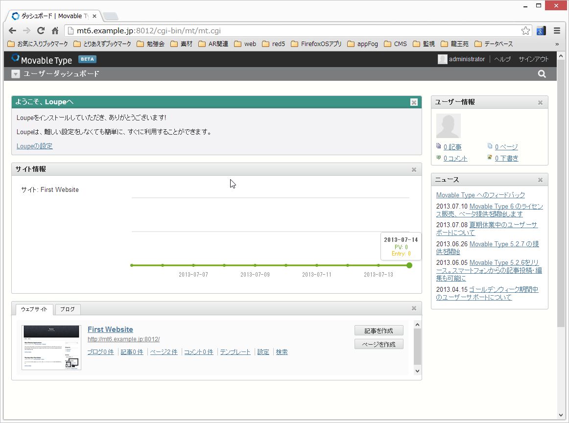Click the page scrollbar up arrow
This screenshot has height=423, width=569.
[561, 56]
